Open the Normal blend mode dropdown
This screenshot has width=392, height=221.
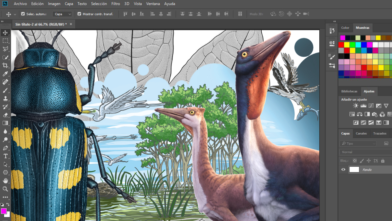pos(366,152)
